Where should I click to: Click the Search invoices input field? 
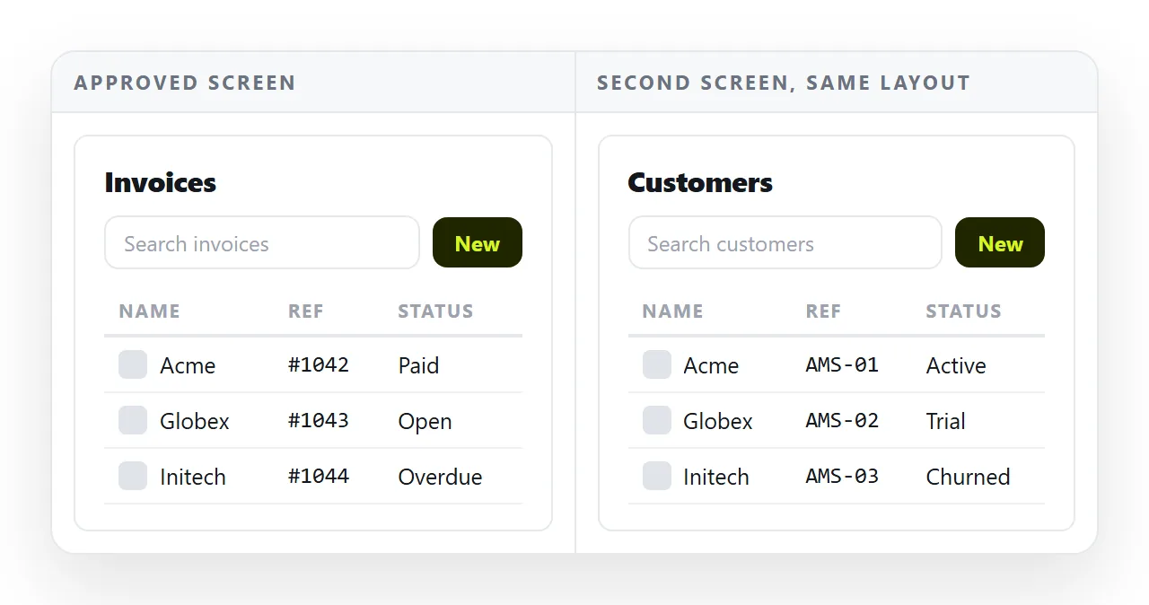262,242
